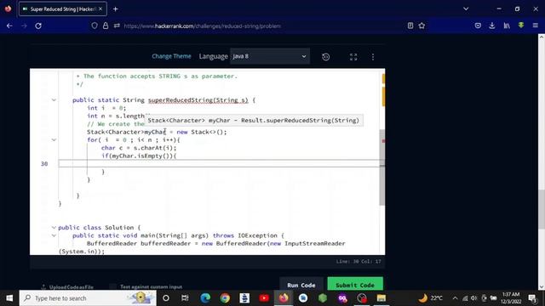
Task: Open Firefox library icon
Action: [507, 25]
